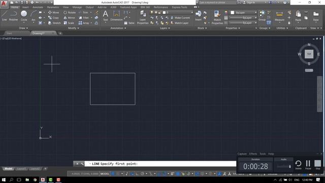Click the Measure utility
Screen dimensions: 325x183
279,16
